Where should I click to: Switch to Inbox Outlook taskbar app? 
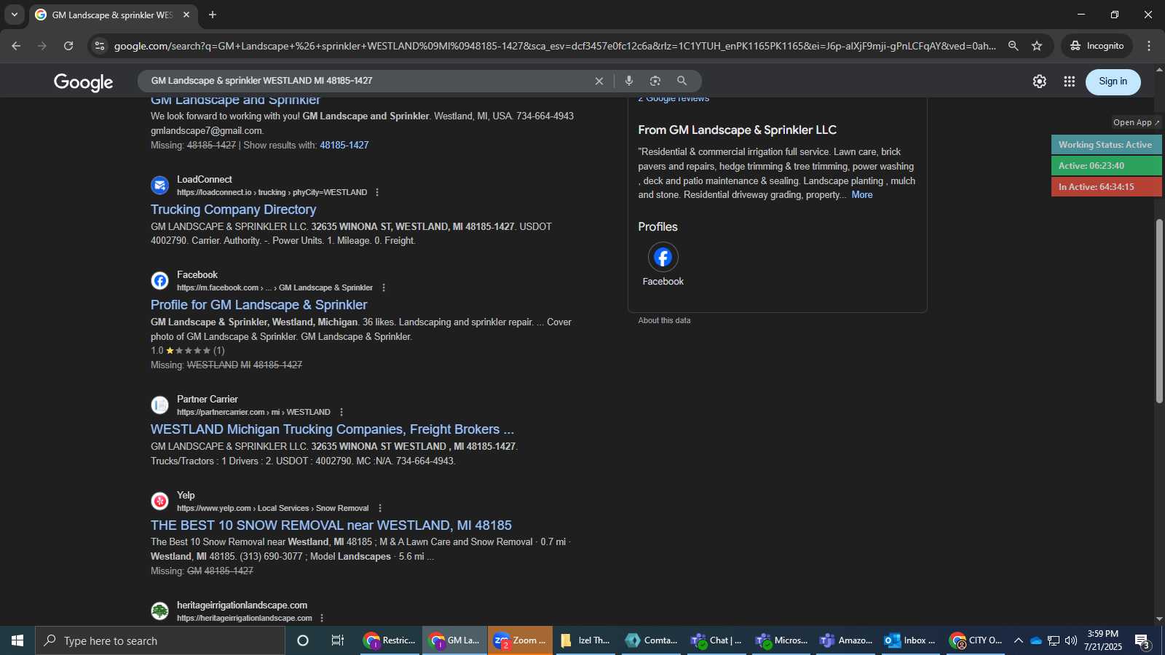[910, 640]
